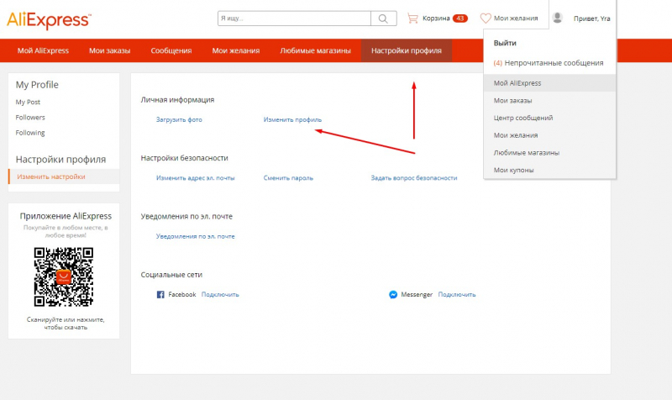Open Мои купоны in dropdown

pyautogui.click(x=513, y=171)
